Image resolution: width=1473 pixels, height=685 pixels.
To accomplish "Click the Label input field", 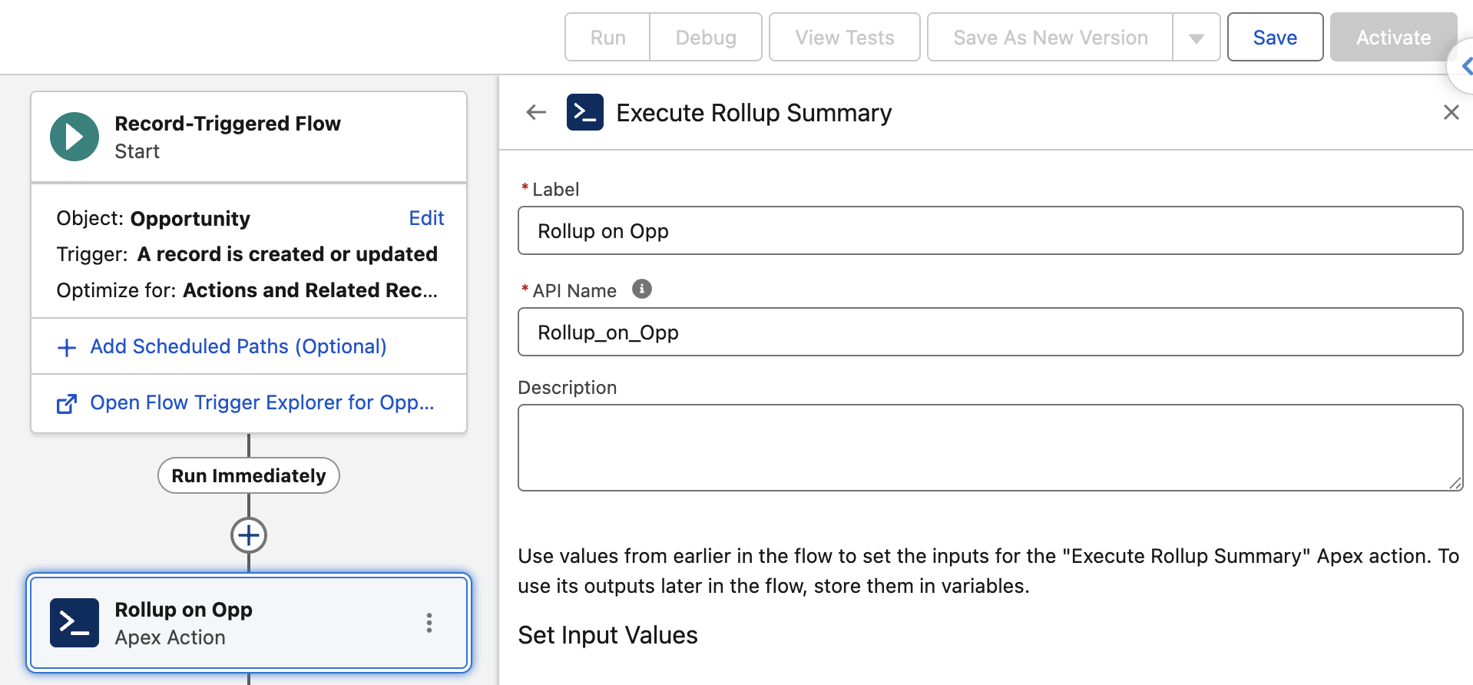I will 990,230.
